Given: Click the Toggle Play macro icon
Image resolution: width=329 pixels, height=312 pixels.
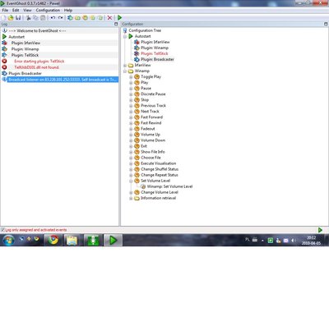Looking at the screenshot, I should tap(137, 76).
